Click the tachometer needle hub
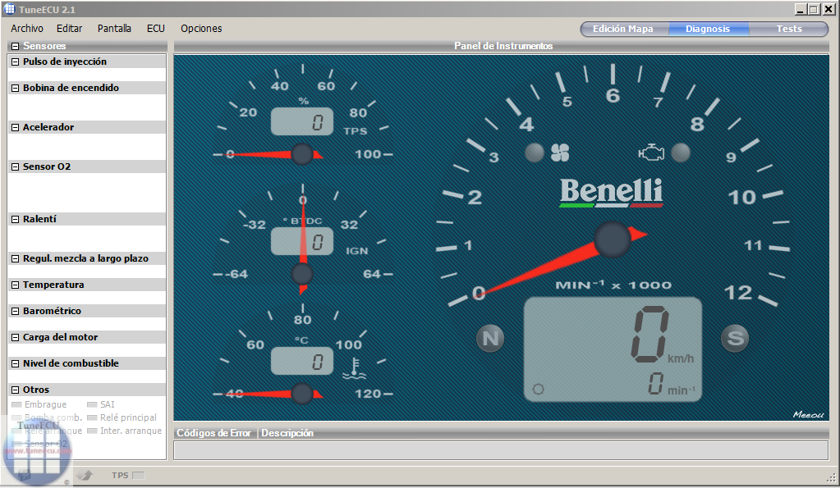840x488 pixels. (613, 239)
